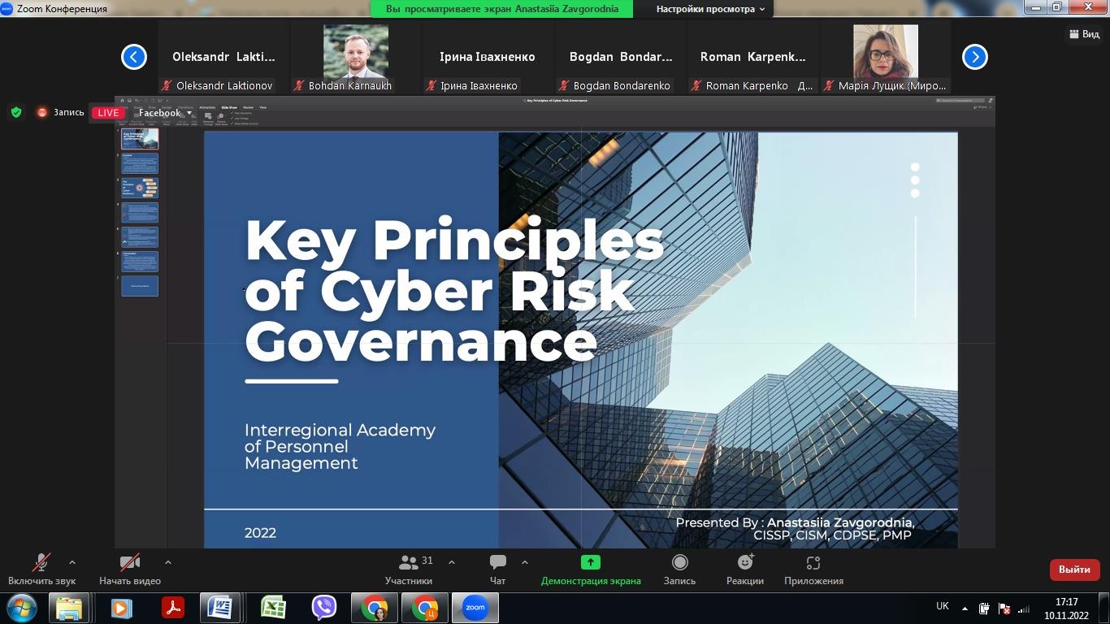The width and height of the screenshot is (1110, 624).
Task: Unmute the microphone
Action: pyautogui.click(x=41, y=562)
